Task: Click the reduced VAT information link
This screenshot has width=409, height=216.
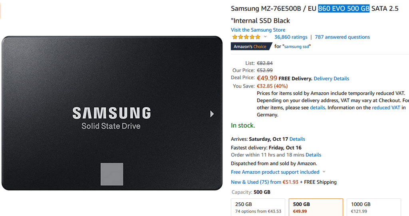Action: point(386,108)
